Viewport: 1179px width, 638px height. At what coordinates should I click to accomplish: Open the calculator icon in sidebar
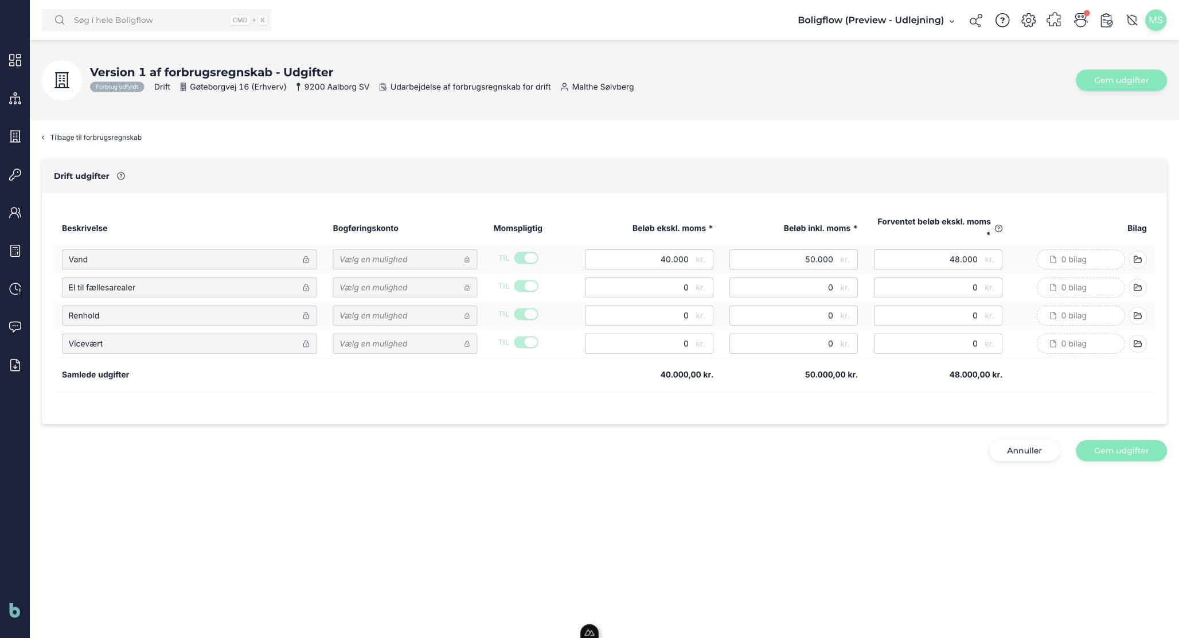click(x=15, y=250)
